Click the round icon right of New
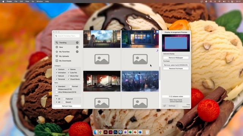Image resolution: width=243 pixels, height=136 pixels. pos(77,47)
